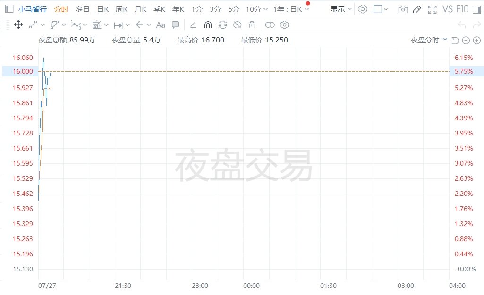This screenshot has width=484, height=295.
Task: Expand the channel tool dropdown arrow
Action: click(x=64, y=25)
